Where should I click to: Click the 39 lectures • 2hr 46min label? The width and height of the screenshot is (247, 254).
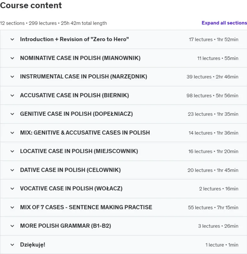tap(212, 77)
